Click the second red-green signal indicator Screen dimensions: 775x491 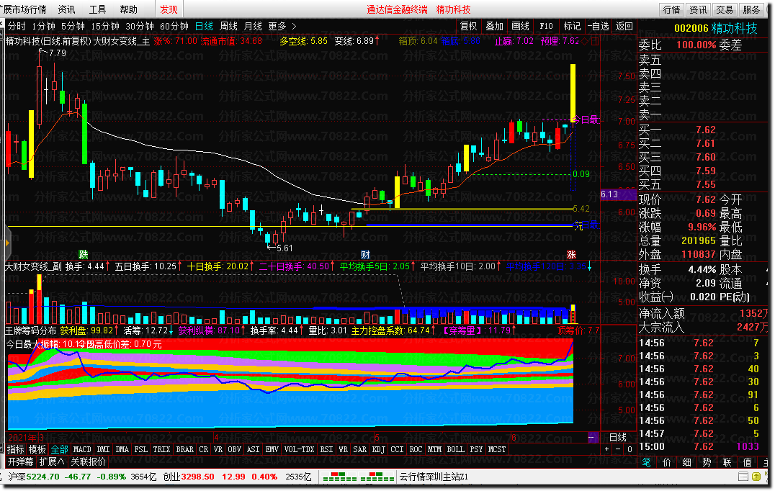pos(377,477)
